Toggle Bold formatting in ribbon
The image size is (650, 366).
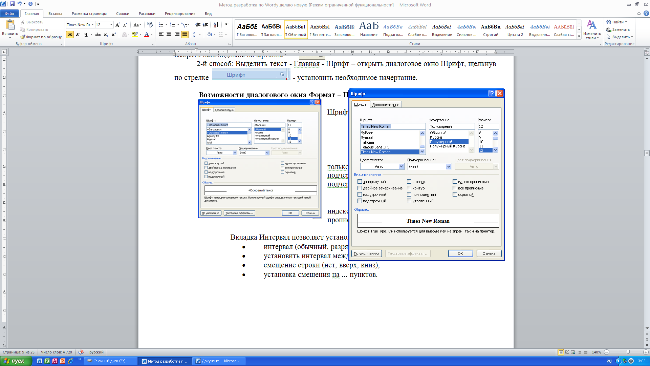[x=70, y=35]
